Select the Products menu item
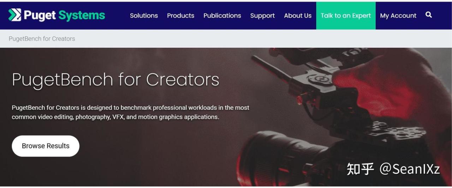Viewport: 452px width, 188px height. coord(180,16)
